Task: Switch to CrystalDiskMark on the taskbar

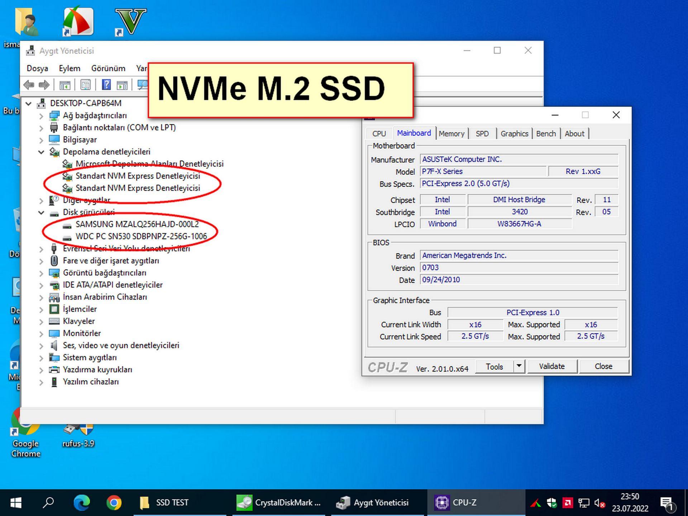Action: click(x=279, y=503)
